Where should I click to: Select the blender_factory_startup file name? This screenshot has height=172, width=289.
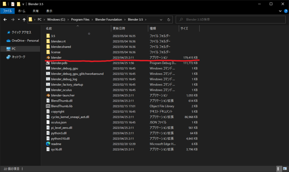67,84
